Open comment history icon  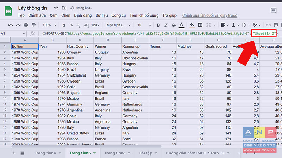[274, 11]
